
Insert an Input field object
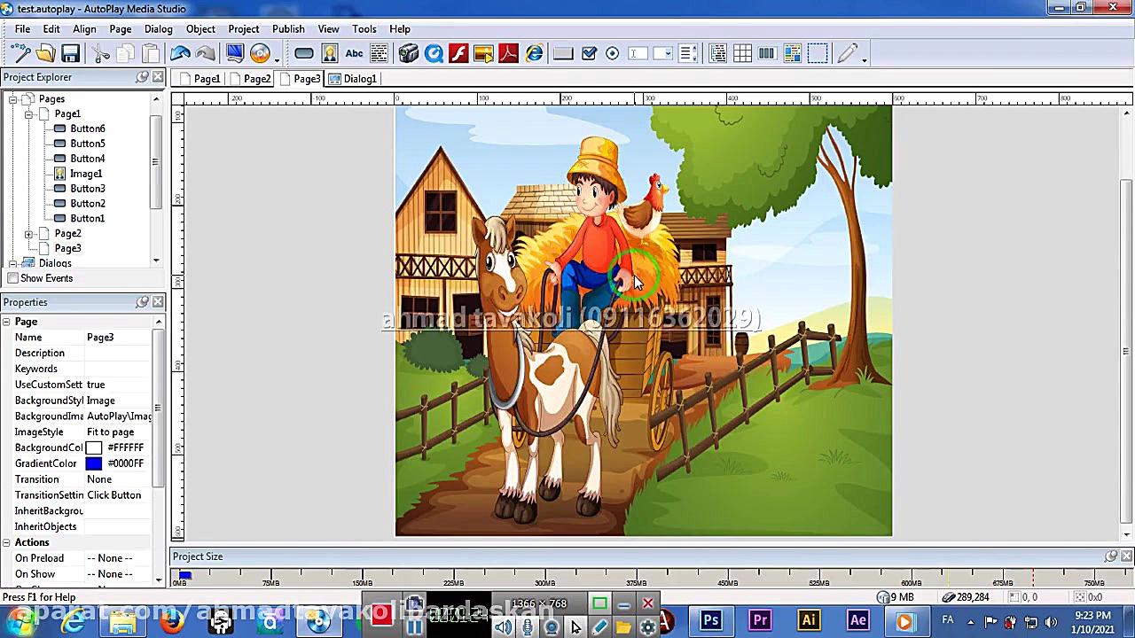pos(637,54)
